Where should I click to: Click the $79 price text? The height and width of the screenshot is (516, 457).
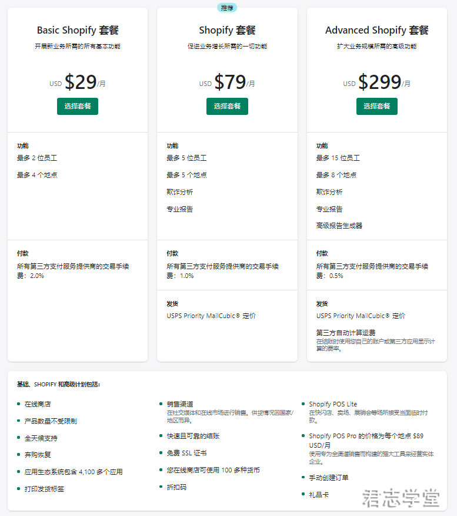[x=230, y=82]
